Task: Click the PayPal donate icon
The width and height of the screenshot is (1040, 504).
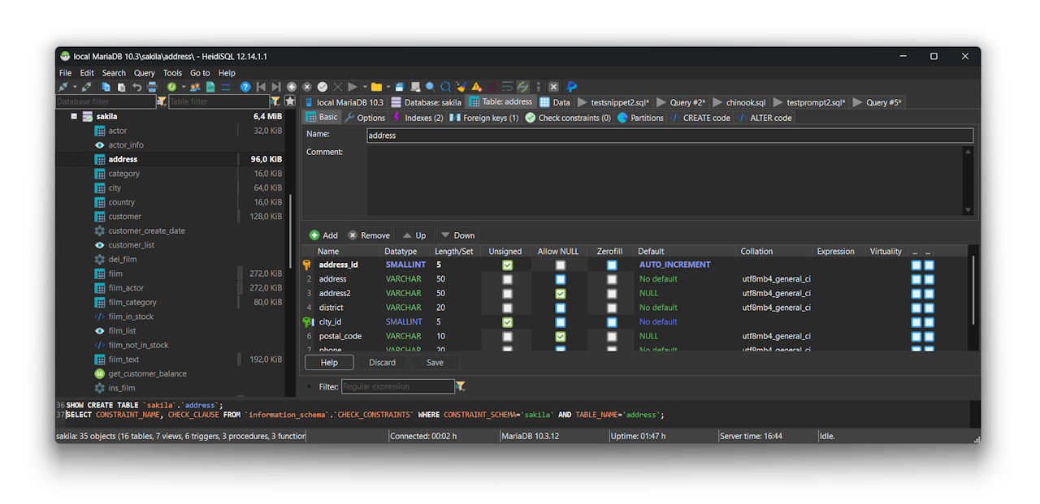Action: [x=572, y=87]
